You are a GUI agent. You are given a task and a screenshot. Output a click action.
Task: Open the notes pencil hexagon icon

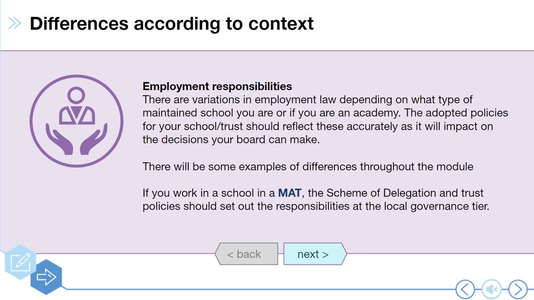point(20,262)
